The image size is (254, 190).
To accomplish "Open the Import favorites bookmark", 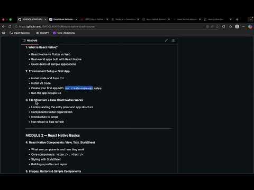I will [20, 33].
